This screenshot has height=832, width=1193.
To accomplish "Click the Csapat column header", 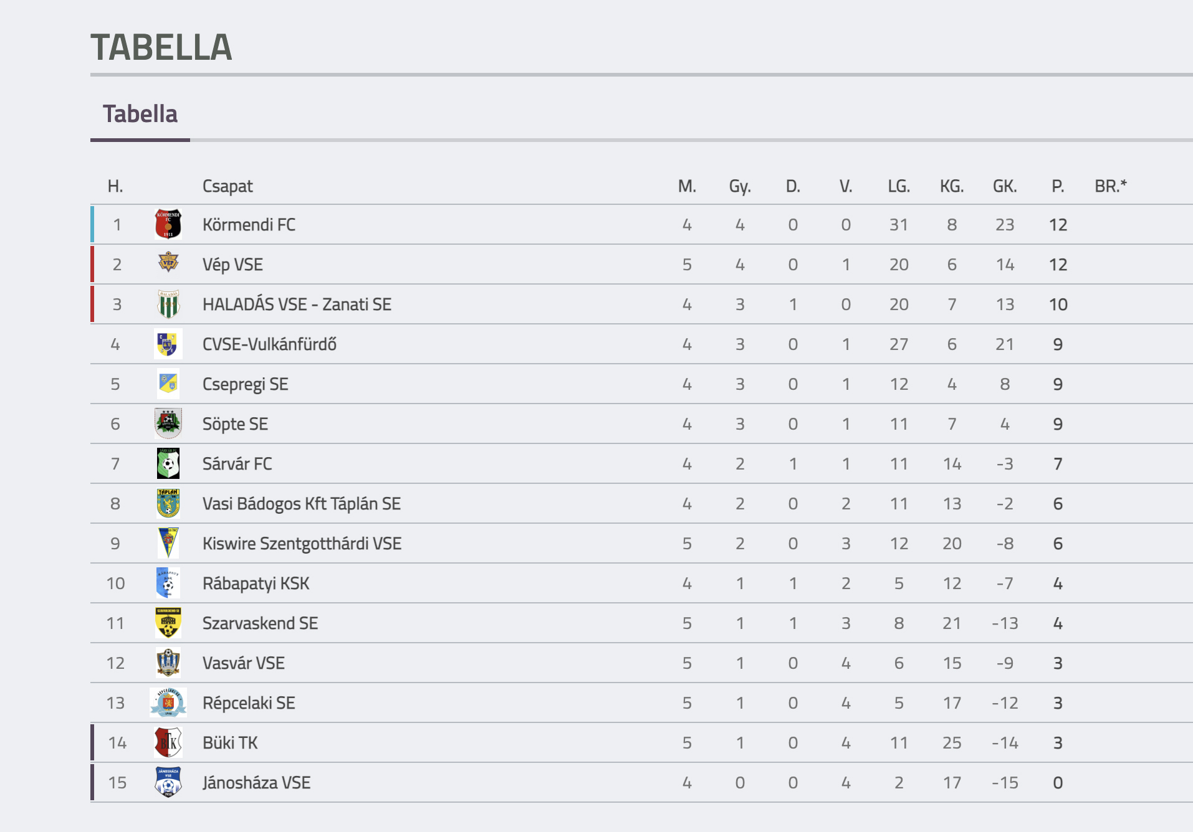I will [228, 186].
